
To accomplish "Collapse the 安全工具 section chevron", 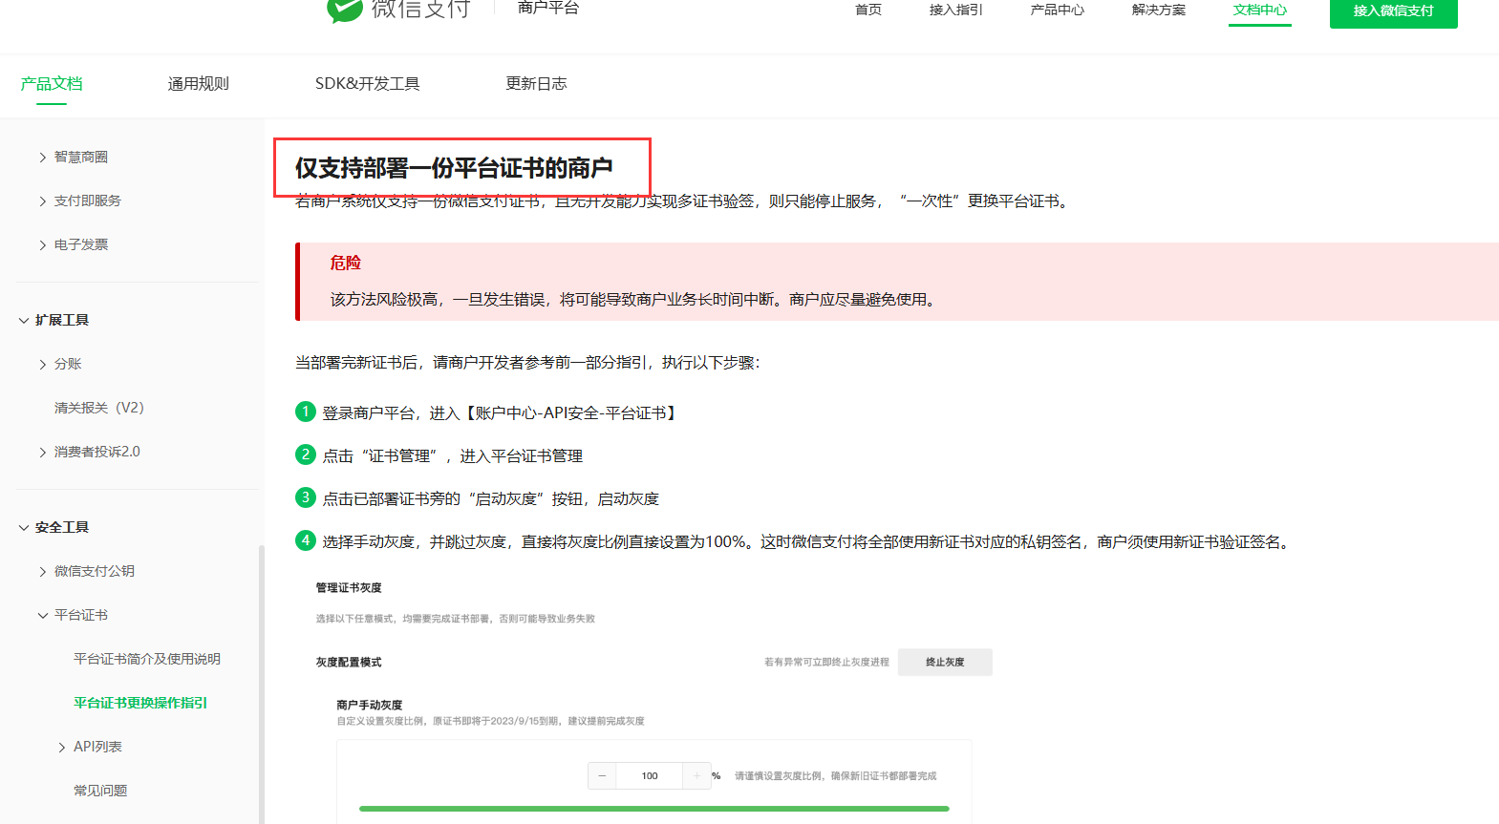I will point(24,528).
